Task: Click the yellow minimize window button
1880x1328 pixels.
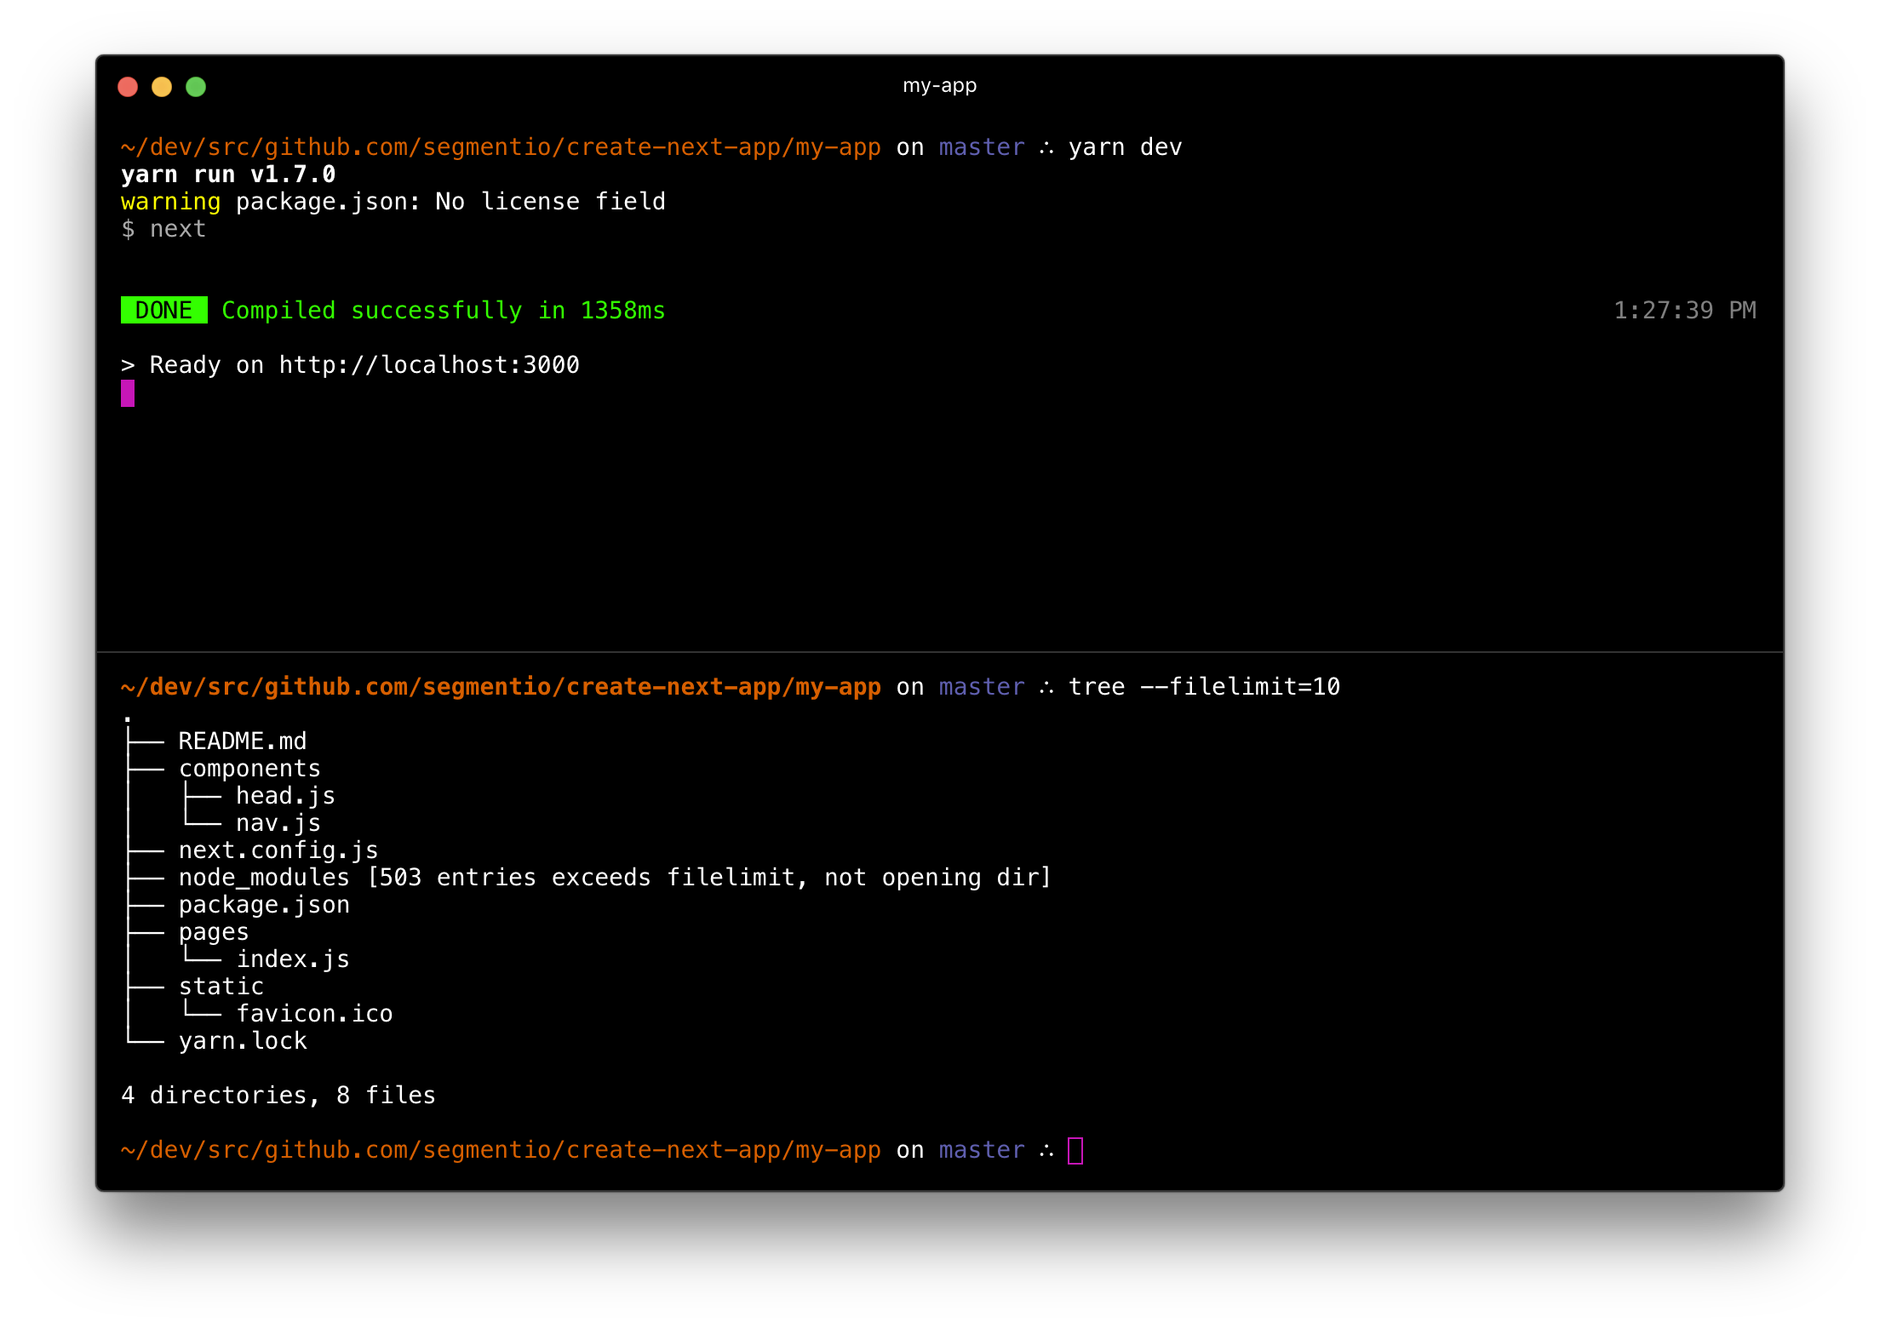Action: coord(162,87)
